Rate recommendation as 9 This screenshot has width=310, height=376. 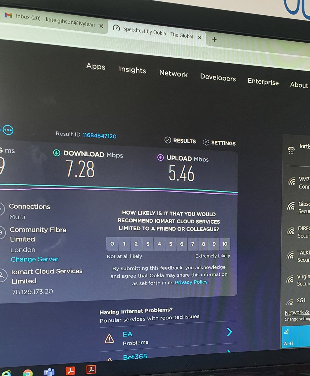click(x=214, y=244)
